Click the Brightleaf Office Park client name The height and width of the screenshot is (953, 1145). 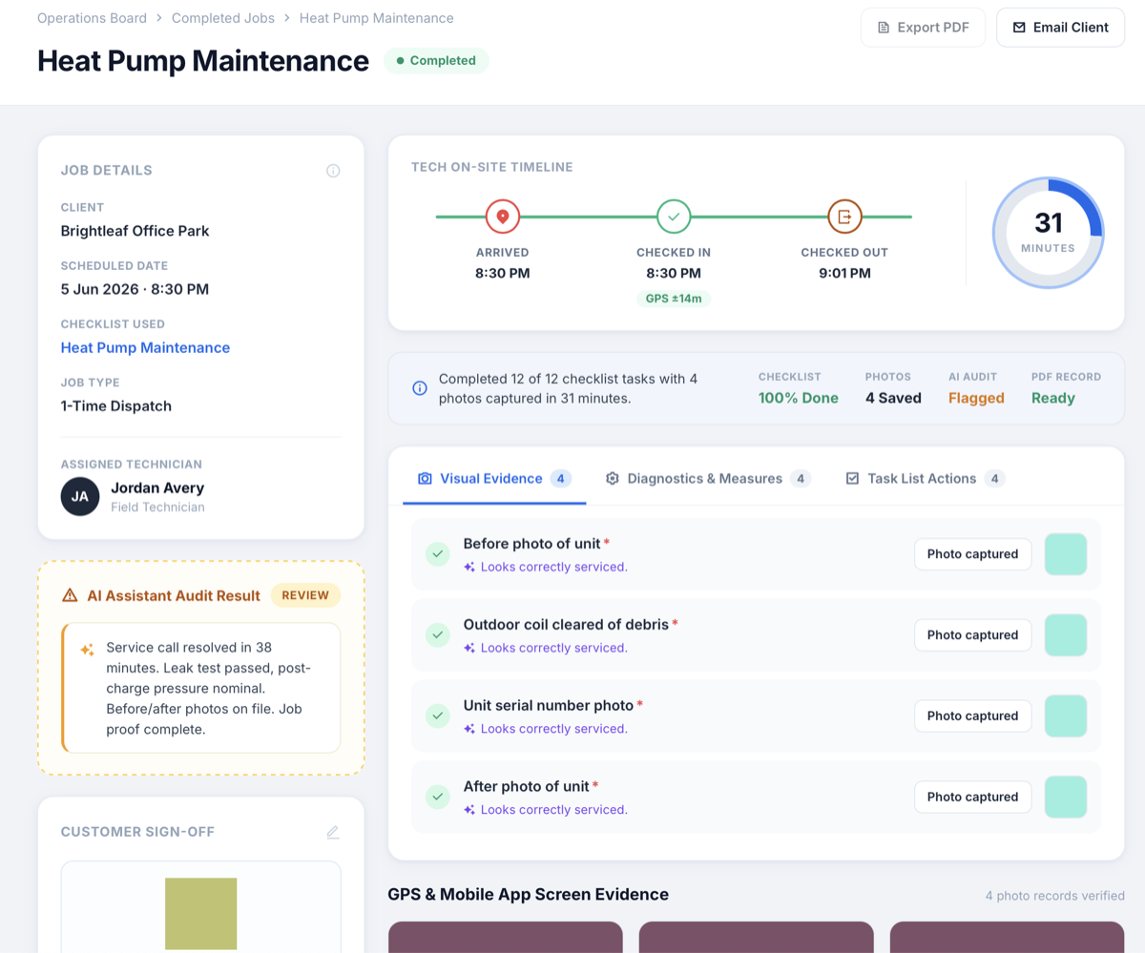pos(135,231)
